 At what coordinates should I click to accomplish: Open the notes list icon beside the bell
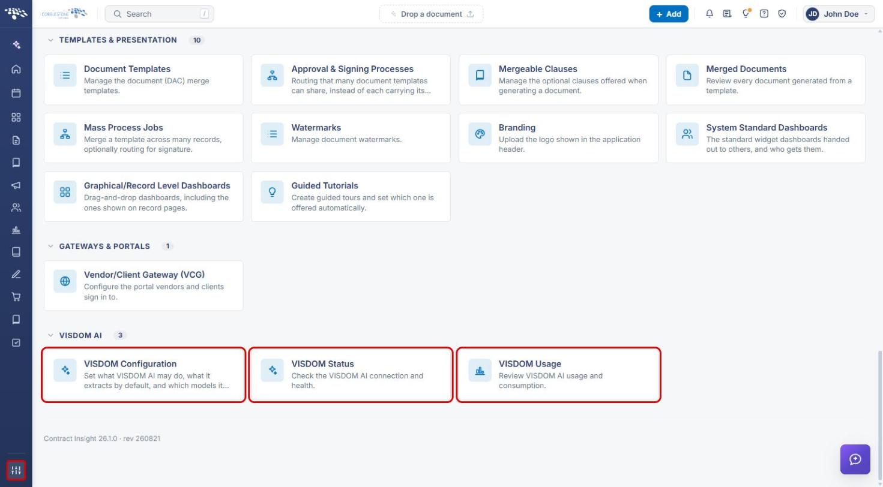pos(728,14)
